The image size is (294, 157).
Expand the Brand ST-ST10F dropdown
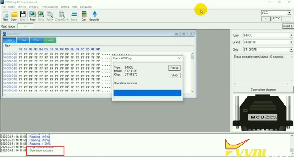291,42
